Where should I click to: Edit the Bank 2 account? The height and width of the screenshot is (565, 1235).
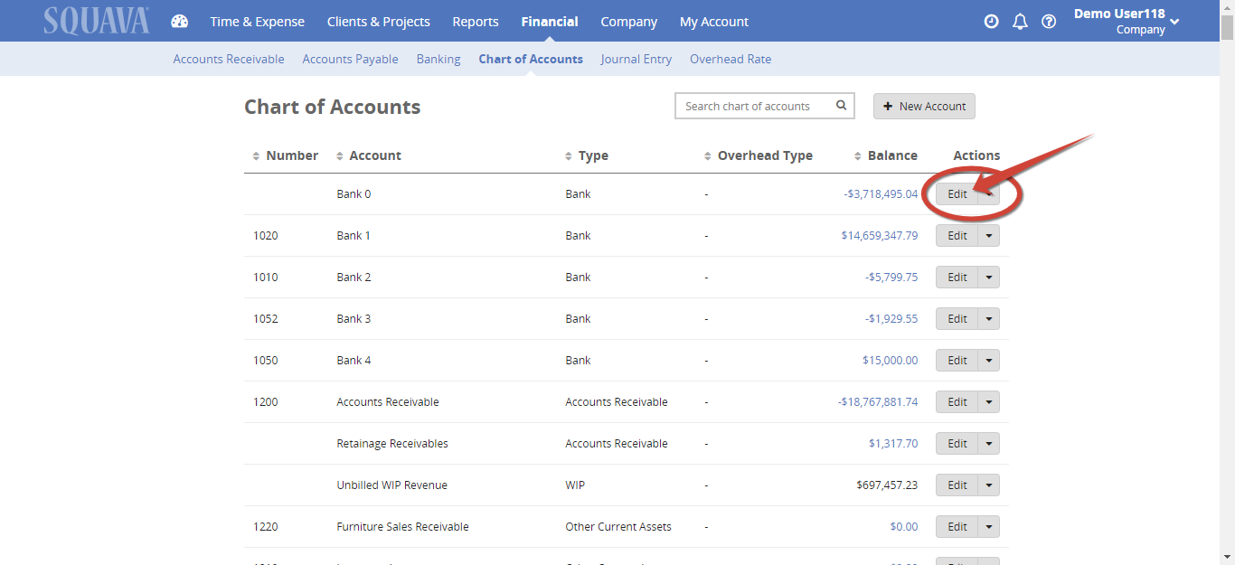(957, 278)
